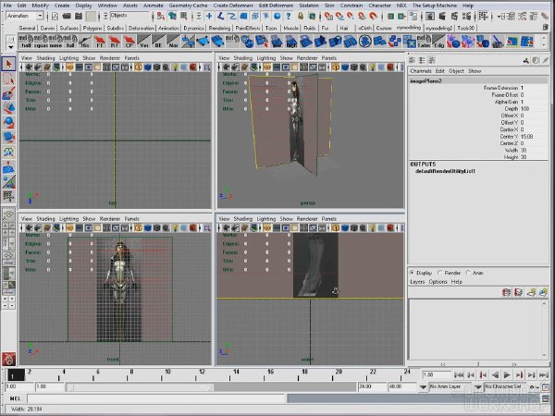Select the arrow Select tool in toolbox

coord(8,64)
